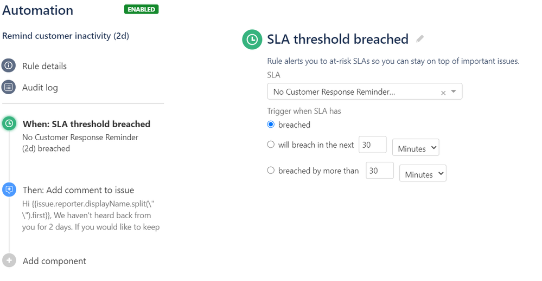The image size is (542, 281).
Task: Select 'will breach in the next' radio button
Action: (271, 145)
